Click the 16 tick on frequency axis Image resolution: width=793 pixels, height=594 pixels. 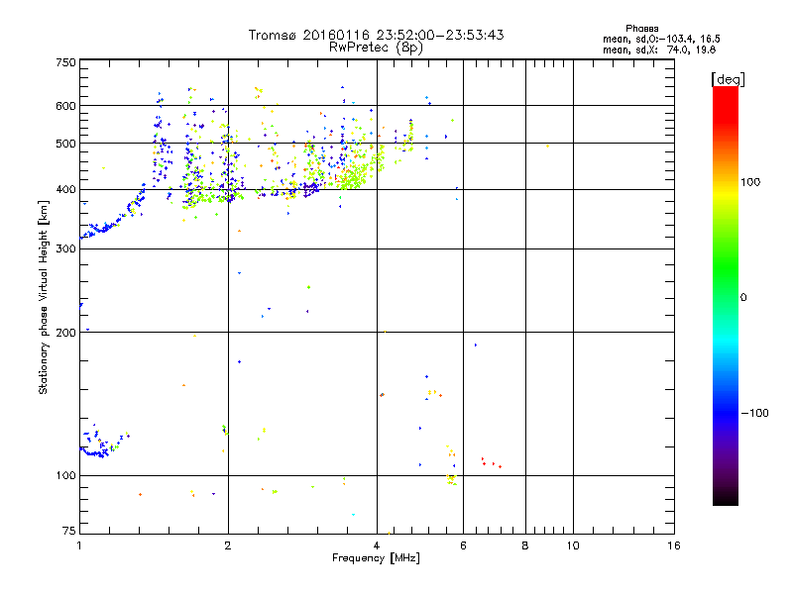672,546
